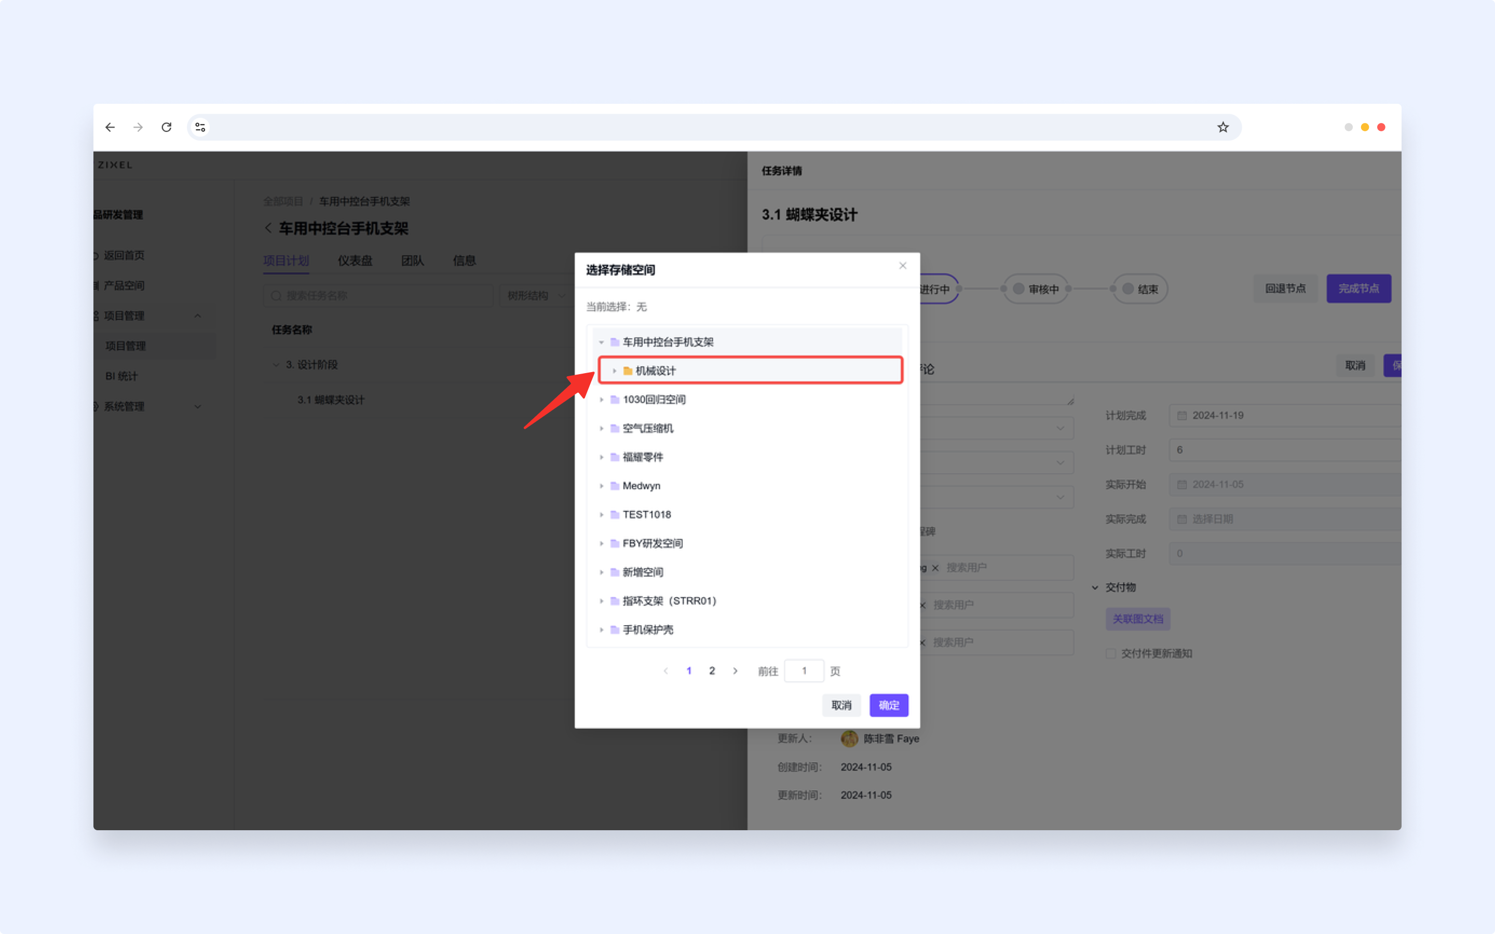This screenshot has width=1495, height=934.
Task: Close the 选择存储空间 dialog
Action: point(903,266)
